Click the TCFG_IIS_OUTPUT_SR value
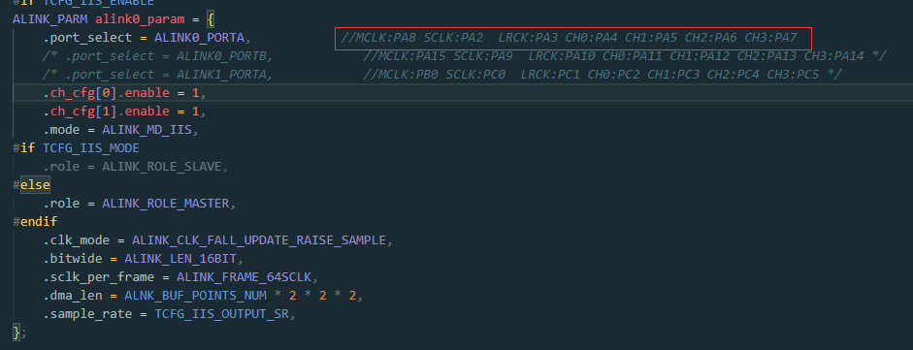This screenshot has width=913, height=350. [221, 314]
